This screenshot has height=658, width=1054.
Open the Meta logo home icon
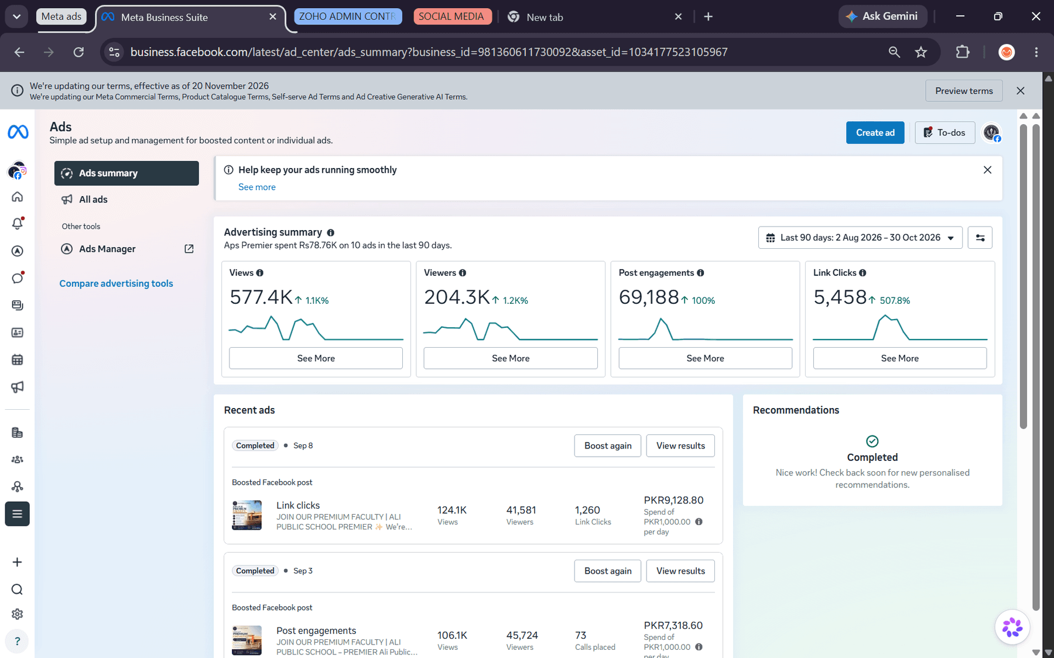pyautogui.click(x=18, y=132)
